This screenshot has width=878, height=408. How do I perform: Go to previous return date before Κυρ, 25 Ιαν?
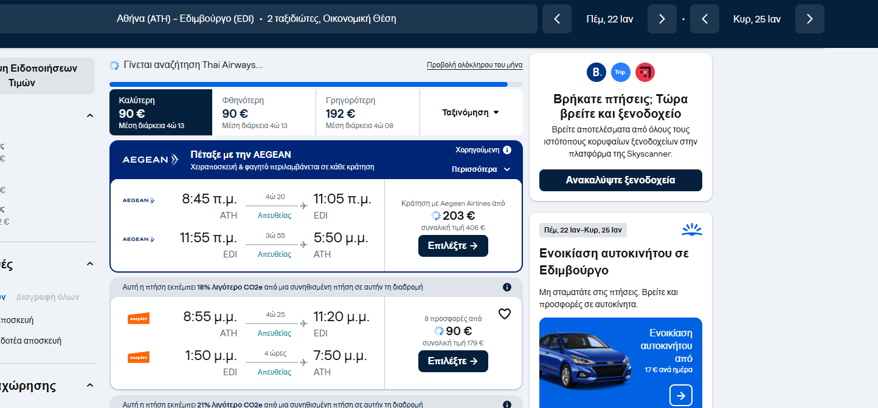click(x=705, y=19)
